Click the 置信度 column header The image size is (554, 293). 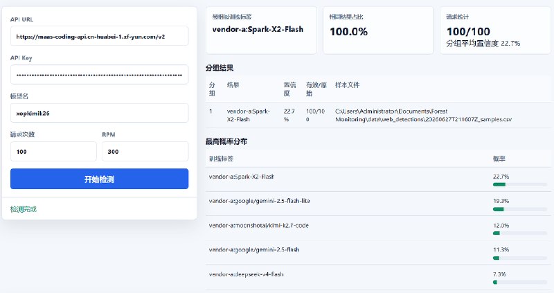point(289,89)
